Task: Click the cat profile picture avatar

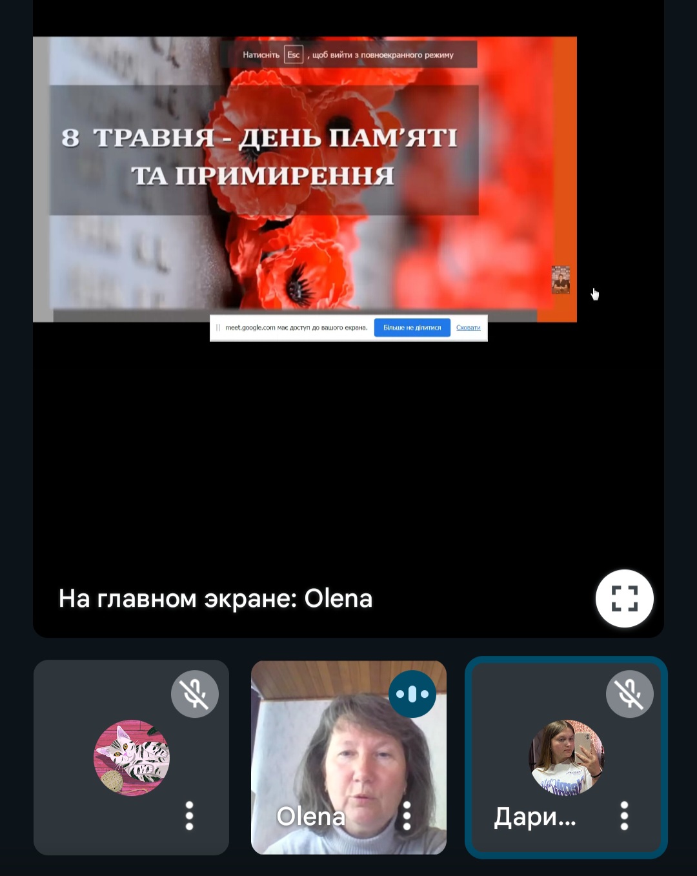Action: coord(132,758)
